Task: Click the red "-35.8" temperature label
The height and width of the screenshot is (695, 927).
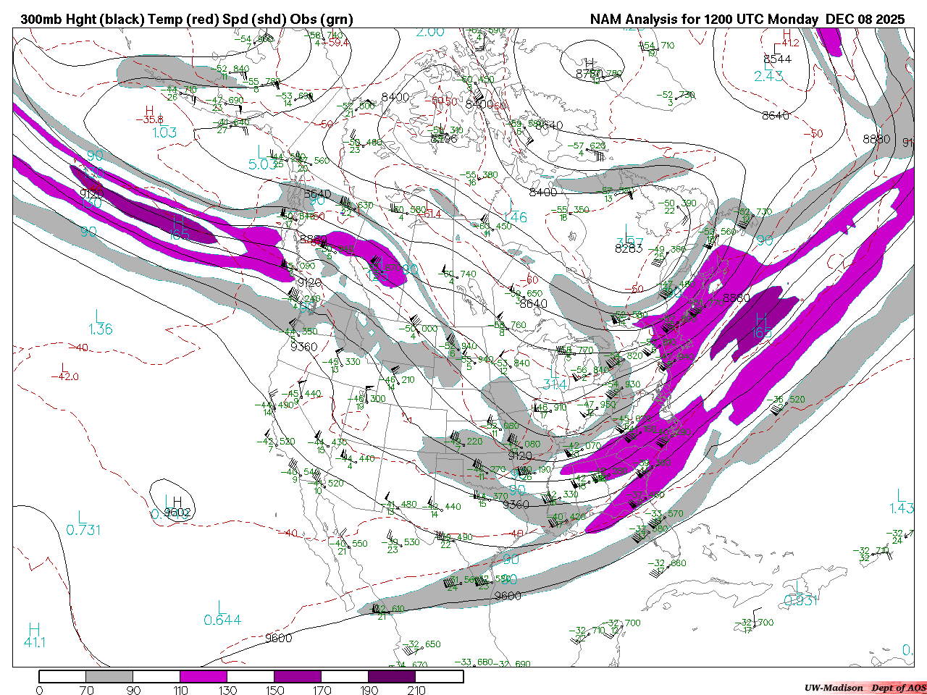Action: tap(149, 119)
